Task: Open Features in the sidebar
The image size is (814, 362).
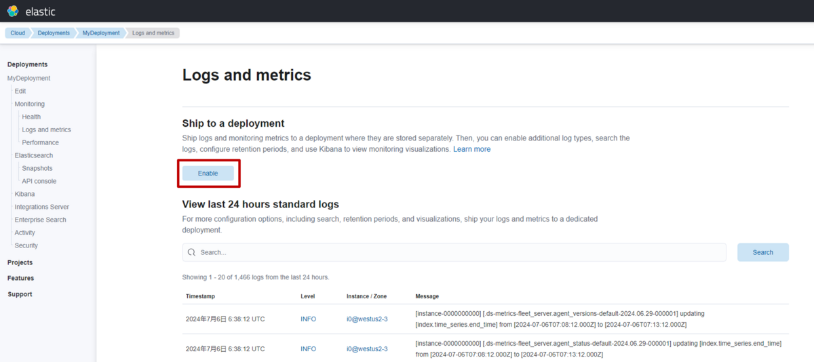Action: [21, 278]
